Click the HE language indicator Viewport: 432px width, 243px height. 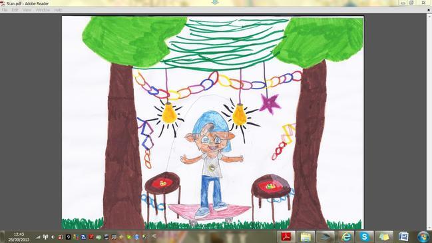(154, 236)
